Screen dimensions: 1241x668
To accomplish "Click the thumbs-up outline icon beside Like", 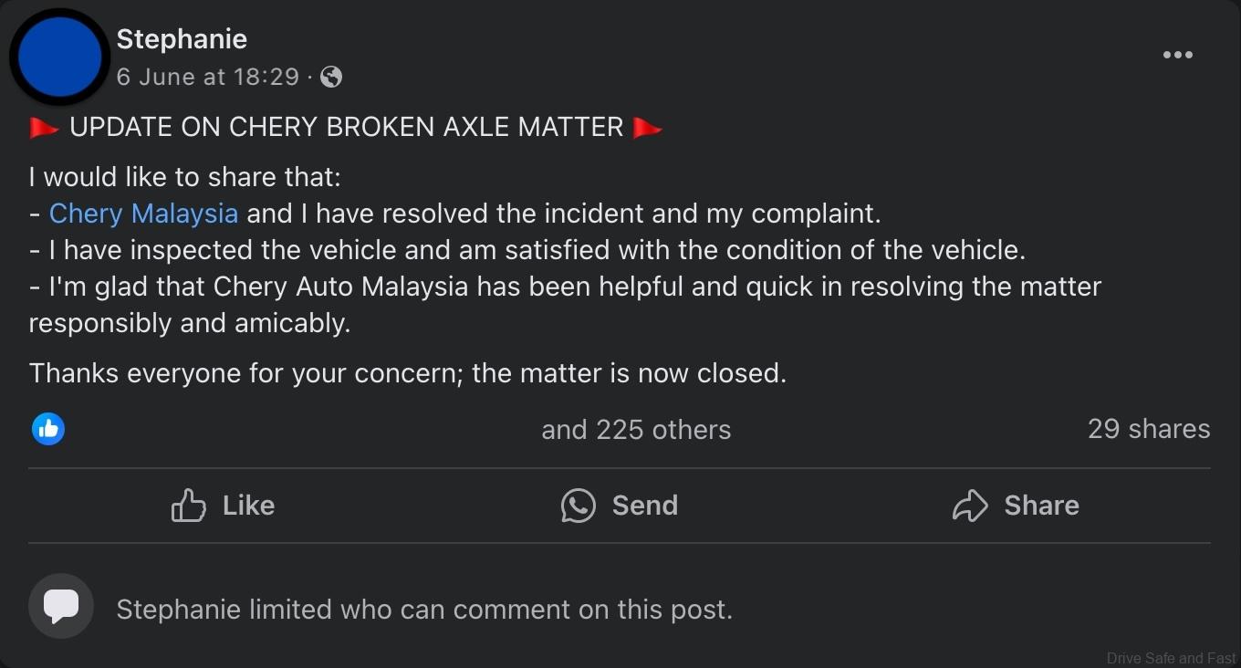I will [188, 506].
